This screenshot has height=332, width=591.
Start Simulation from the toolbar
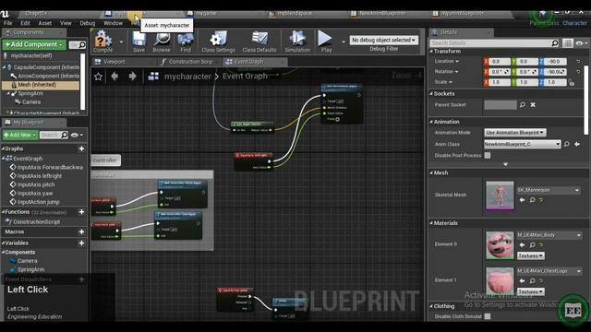(x=297, y=41)
